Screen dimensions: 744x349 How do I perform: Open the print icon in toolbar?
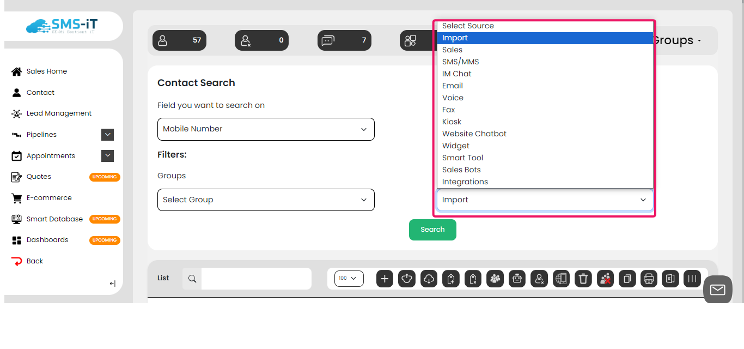(649, 279)
